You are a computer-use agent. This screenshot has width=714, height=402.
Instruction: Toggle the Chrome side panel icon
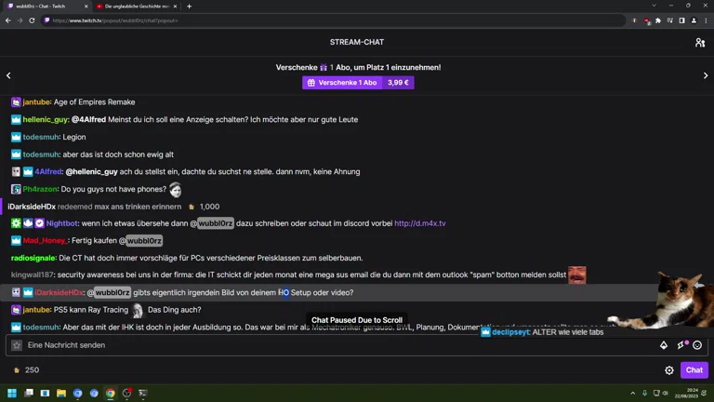681,20
